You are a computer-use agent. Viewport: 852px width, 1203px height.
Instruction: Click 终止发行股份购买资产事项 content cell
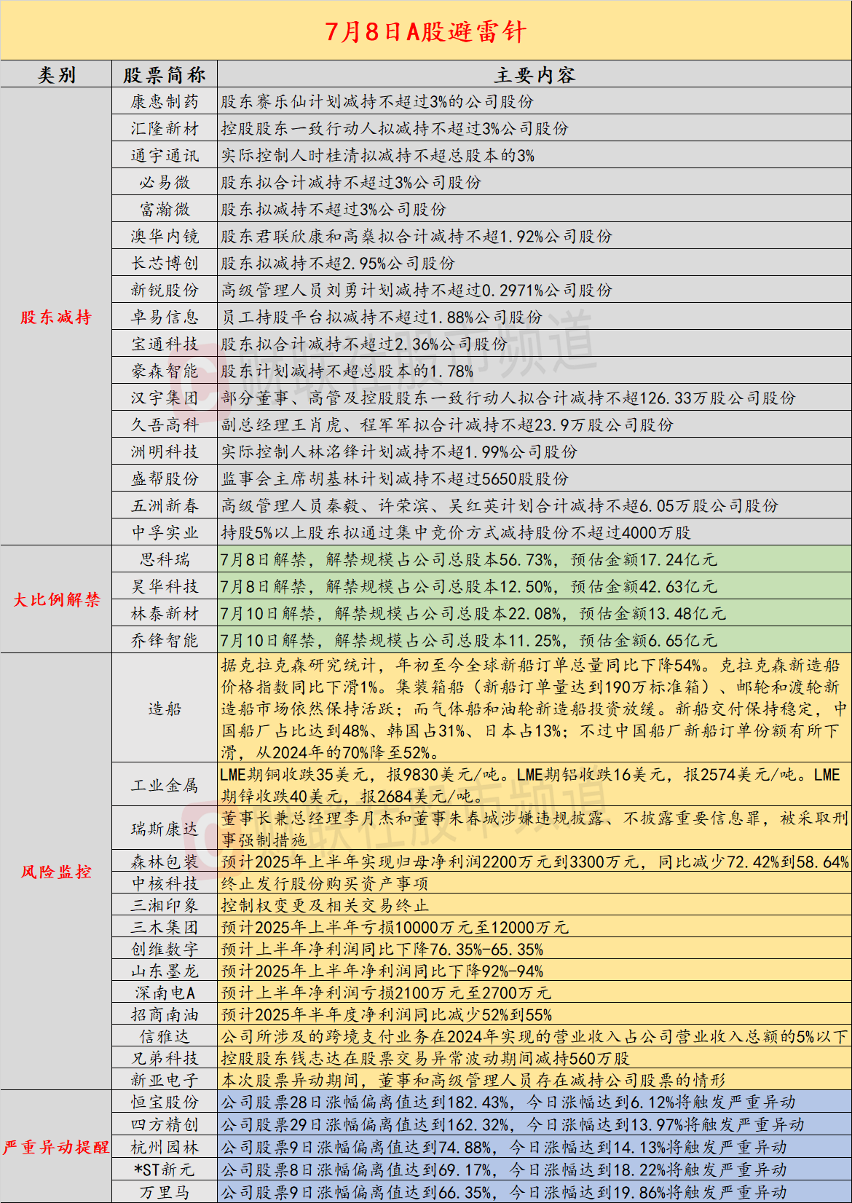[x=535, y=883]
